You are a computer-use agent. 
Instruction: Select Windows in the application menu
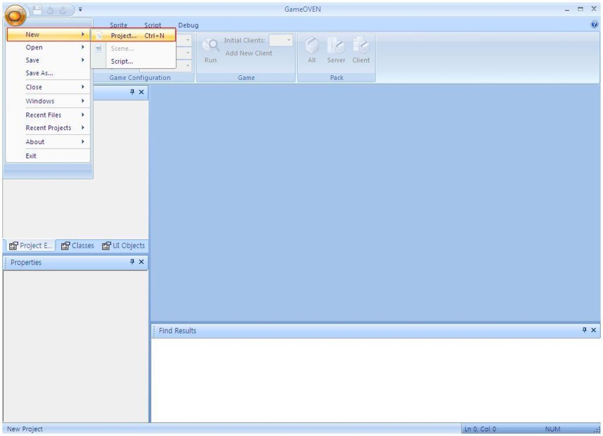[x=48, y=101]
